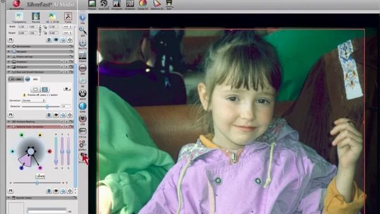Click save preset icon under frame size settings
Viewport: 380px width, 214px height.
[11, 40]
